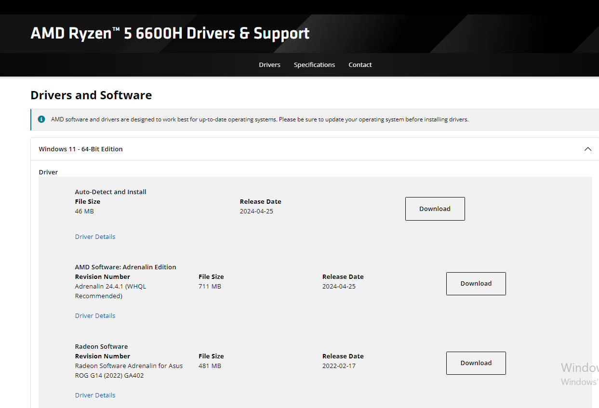This screenshot has height=408, width=599.
Task: Switch to the Specifications tab
Action: tap(314, 65)
